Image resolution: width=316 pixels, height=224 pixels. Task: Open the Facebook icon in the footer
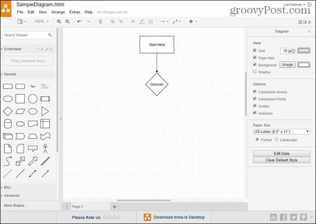point(283,217)
